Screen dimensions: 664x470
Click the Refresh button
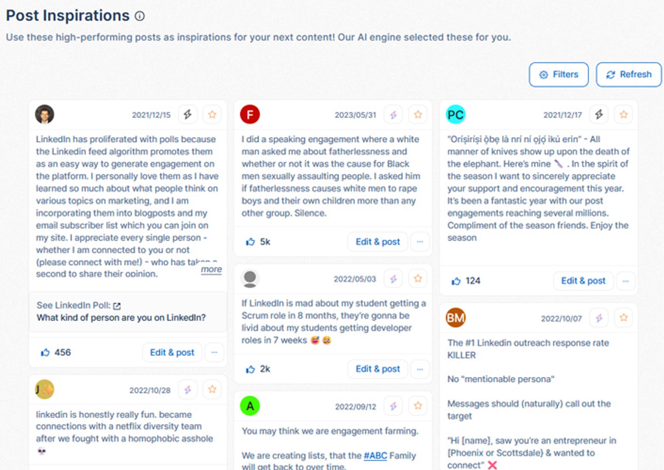click(629, 75)
